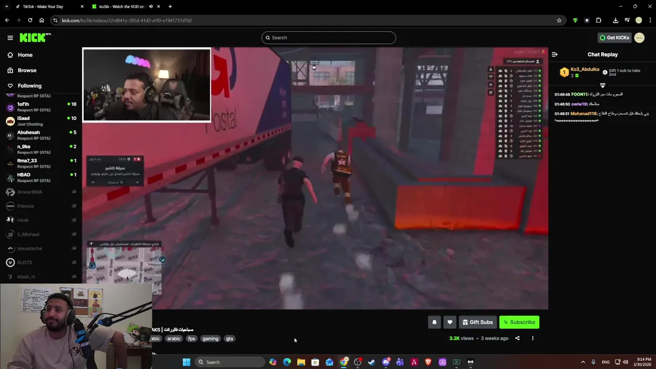The width and height of the screenshot is (656, 369).
Task: Open offline channel ii_Mishaal
Action: tap(41, 234)
